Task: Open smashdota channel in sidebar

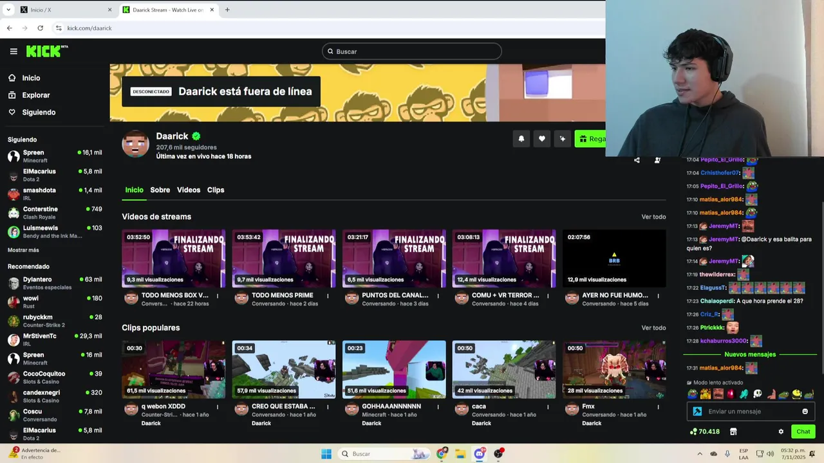Action: 55,194
